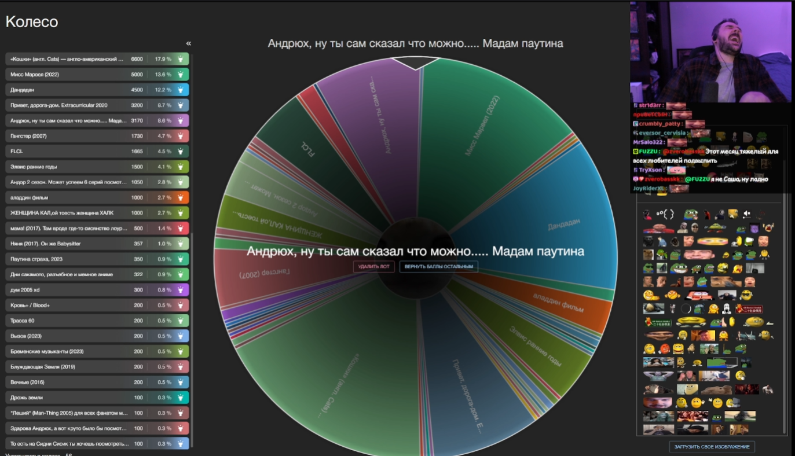Select the muted speaker emote image
Image resolution: width=795 pixels, height=456 pixels.
point(747,214)
